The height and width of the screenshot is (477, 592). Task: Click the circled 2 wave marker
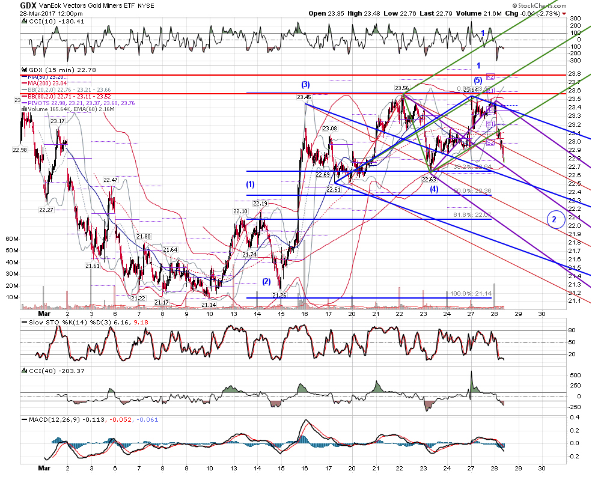click(x=554, y=219)
